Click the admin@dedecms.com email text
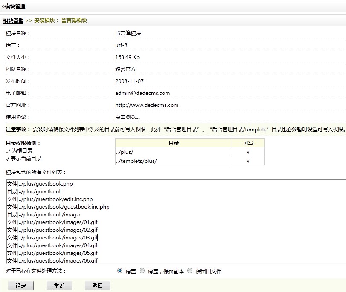Image resolution: width=346 pixels, height=292 pixels. click(x=142, y=93)
